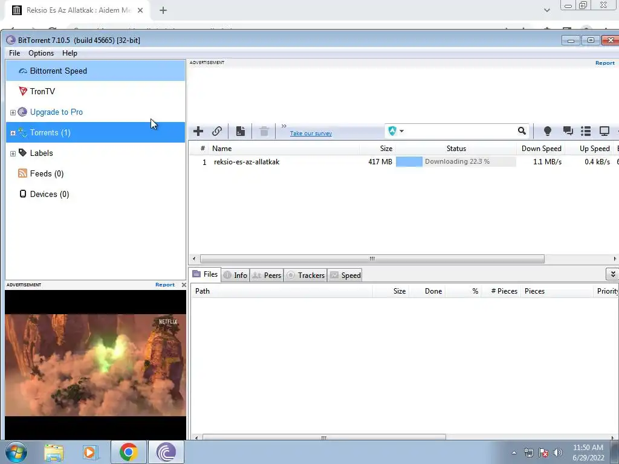Select Feeds (0) in the sidebar
The height and width of the screenshot is (464, 619).
96,173
